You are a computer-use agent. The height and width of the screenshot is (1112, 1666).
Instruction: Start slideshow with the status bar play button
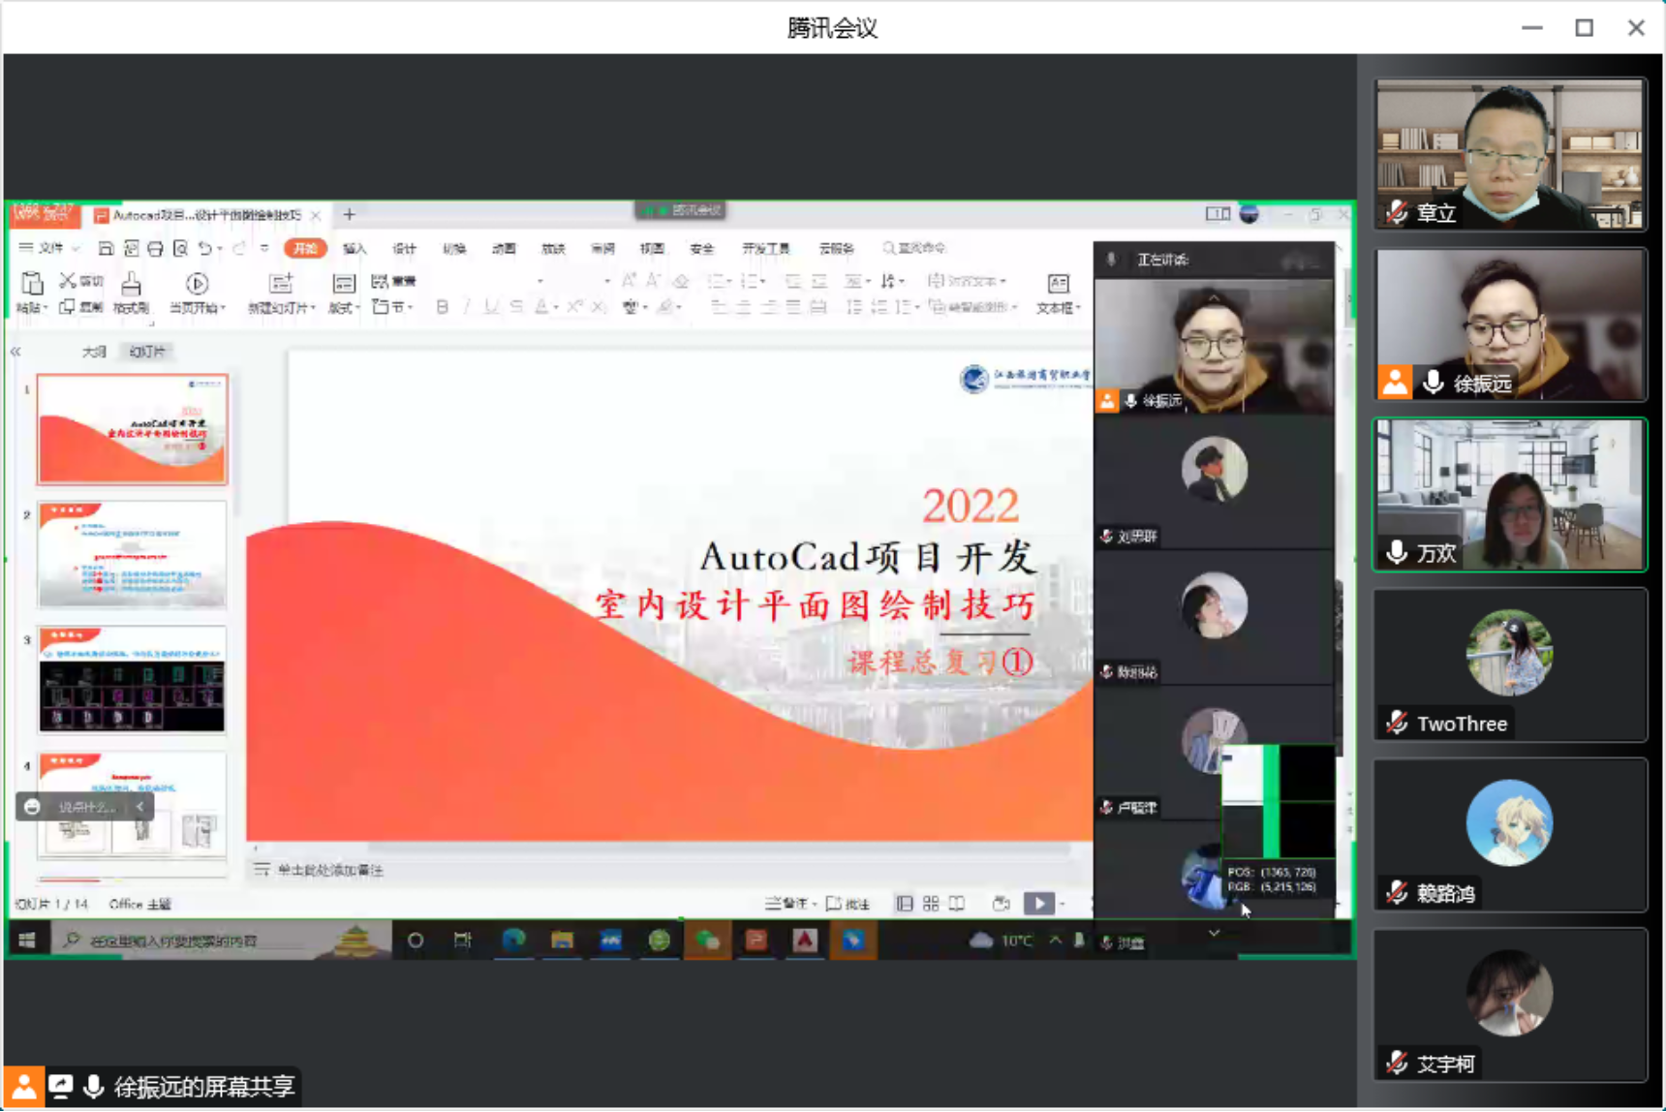(x=1038, y=904)
